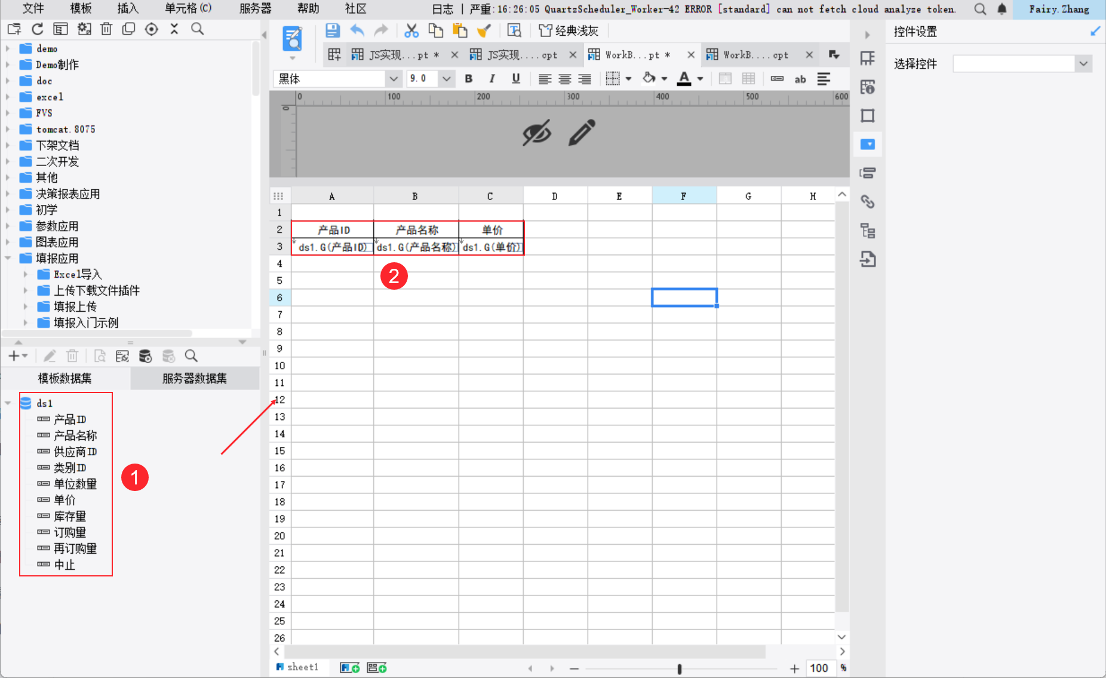Click the new folder icon
The image size is (1106, 678).
tap(14, 29)
